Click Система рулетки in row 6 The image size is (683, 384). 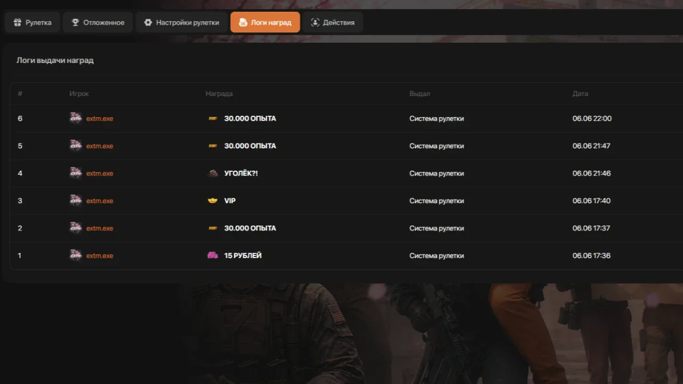pos(436,118)
